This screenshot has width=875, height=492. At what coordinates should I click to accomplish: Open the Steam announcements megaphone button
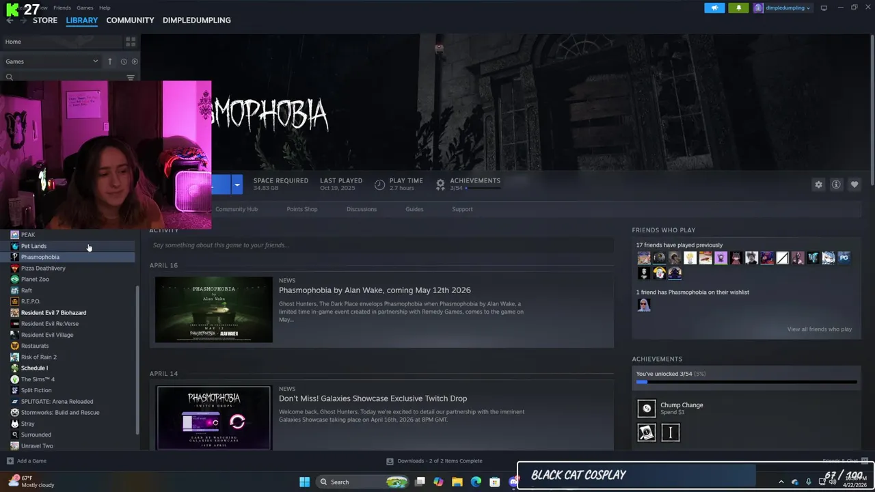pyautogui.click(x=714, y=8)
